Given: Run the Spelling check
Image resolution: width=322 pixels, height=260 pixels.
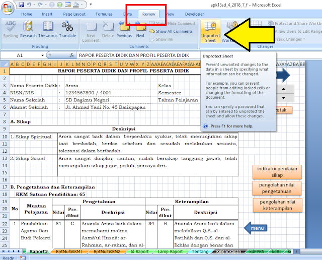Looking at the screenshot, I should click(11, 29).
